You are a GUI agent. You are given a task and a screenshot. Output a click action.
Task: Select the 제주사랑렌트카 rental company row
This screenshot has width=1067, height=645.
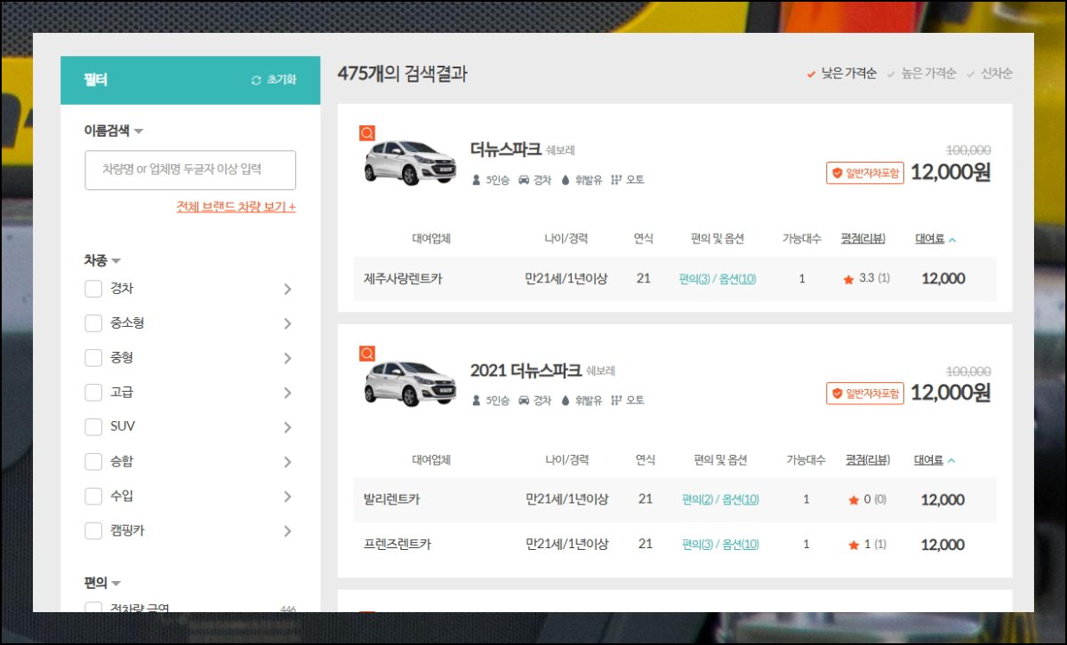point(675,279)
